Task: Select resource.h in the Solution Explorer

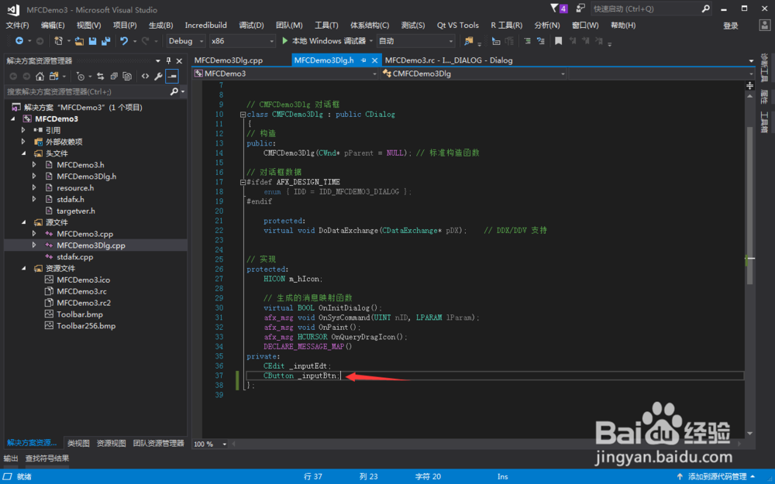Action: point(75,187)
